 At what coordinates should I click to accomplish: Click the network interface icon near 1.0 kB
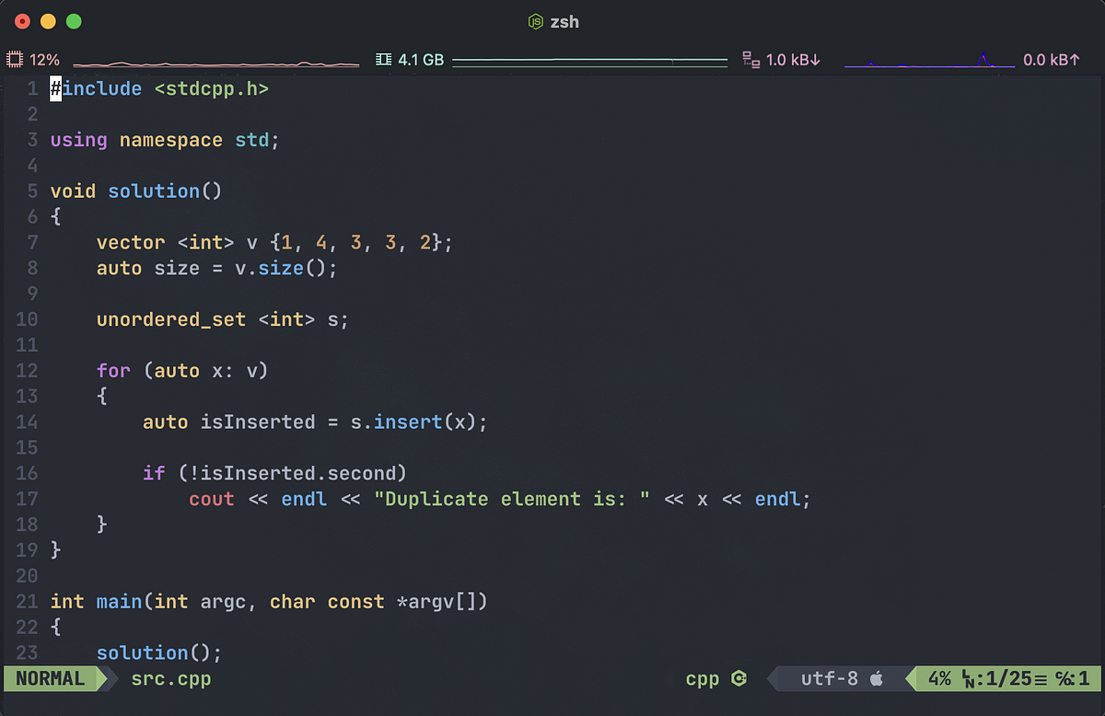(x=750, y=58)
